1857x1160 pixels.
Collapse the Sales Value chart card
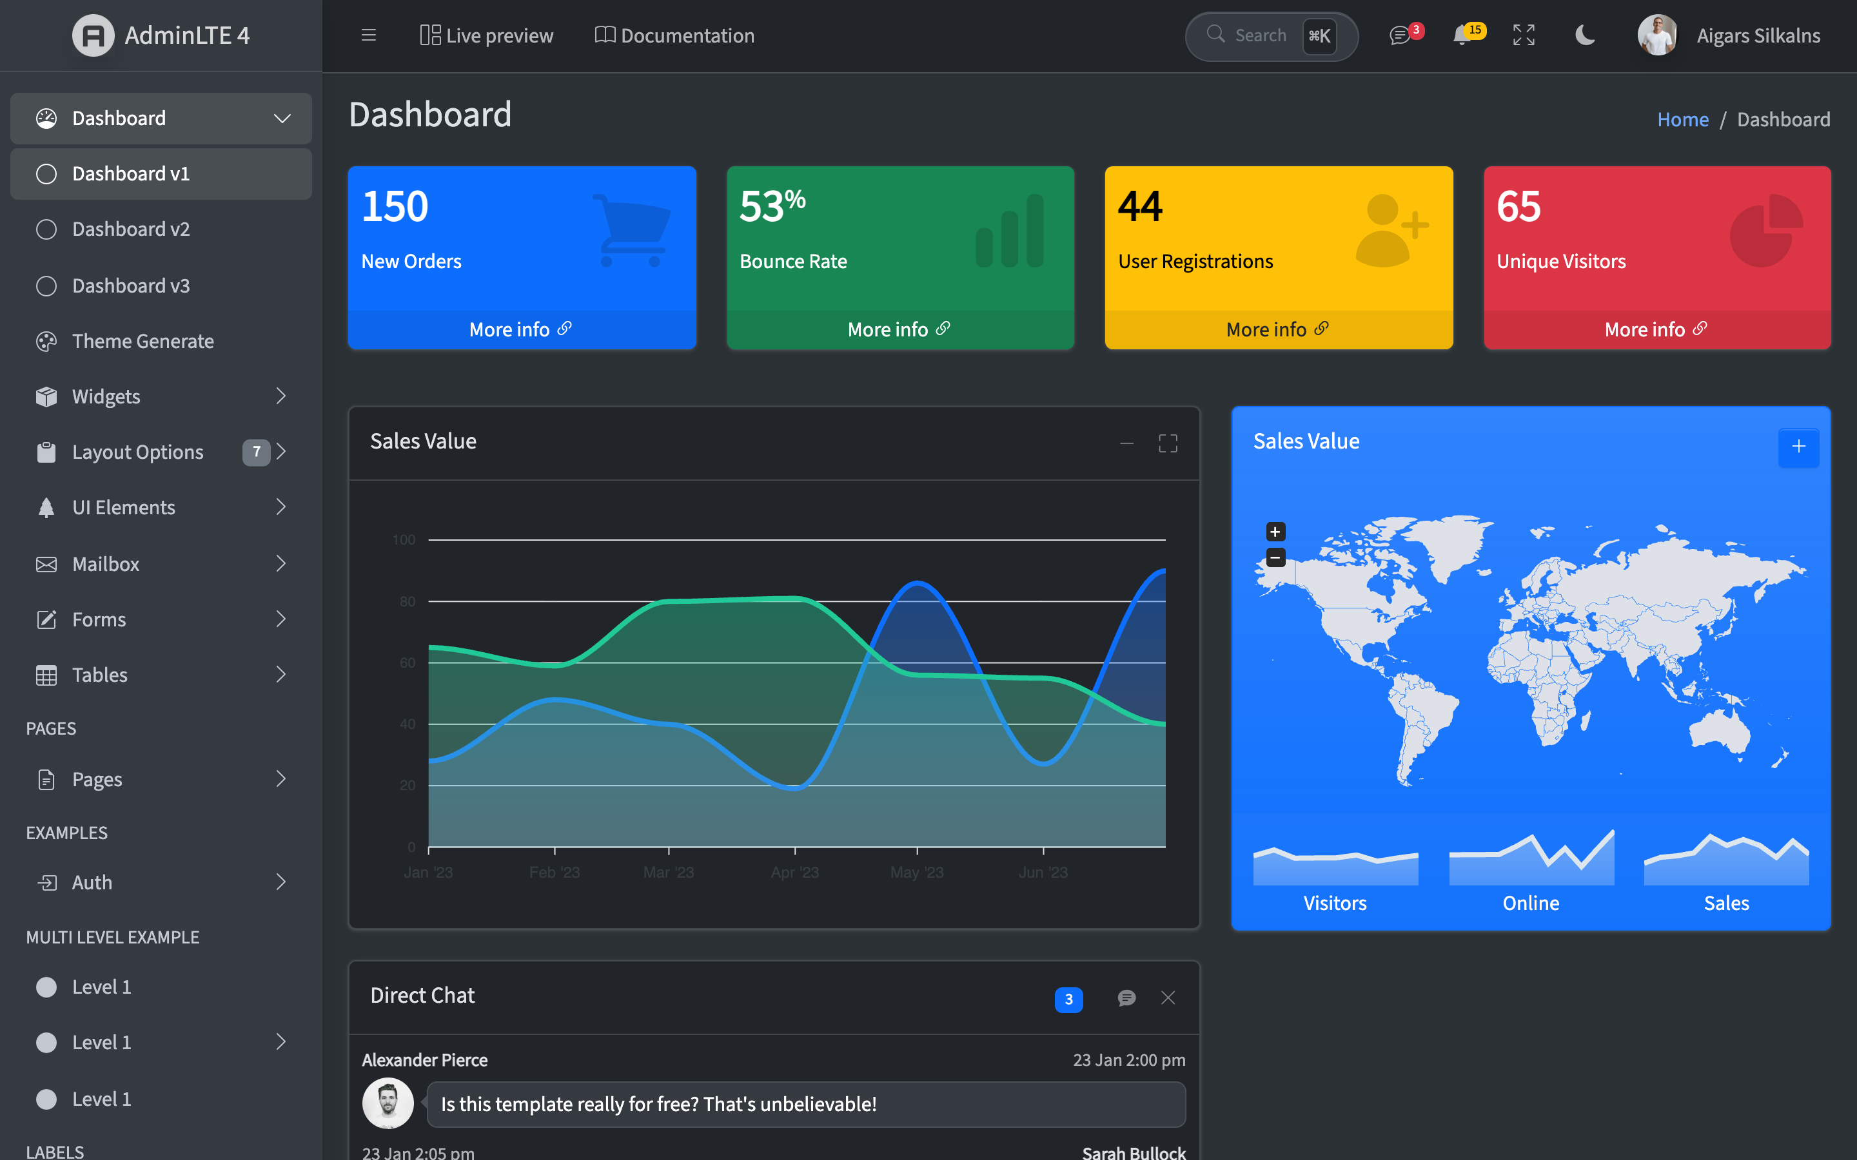1126,443
